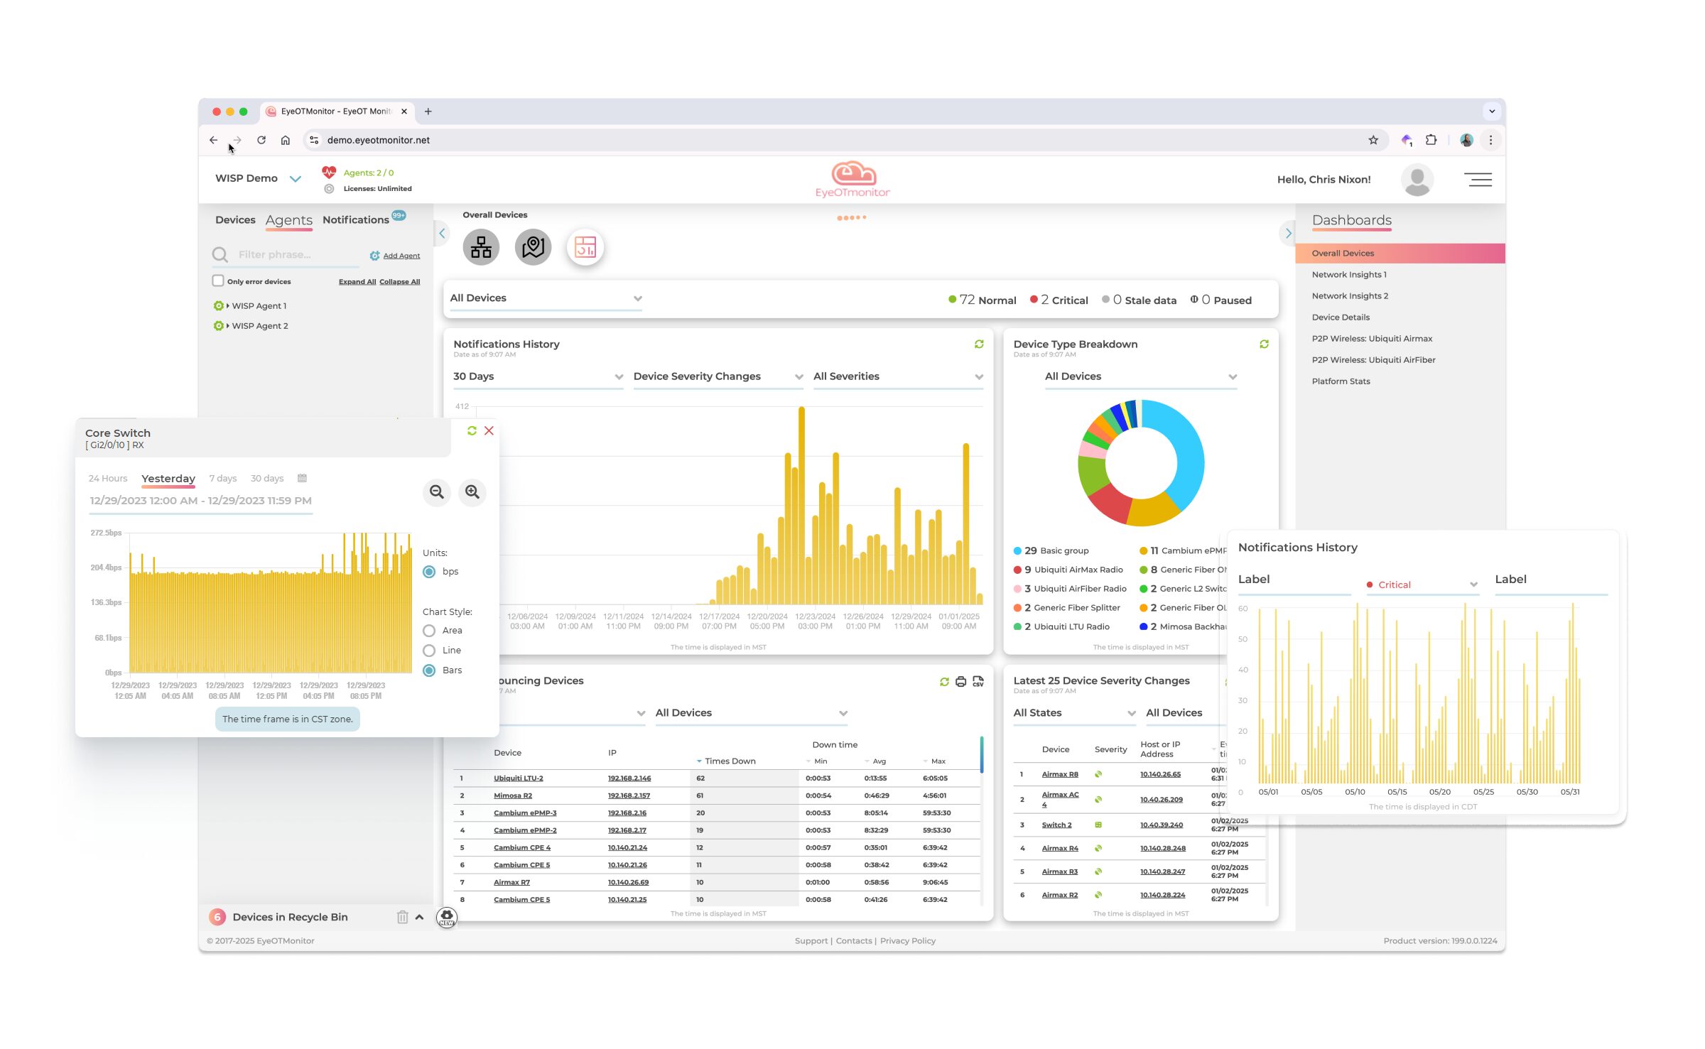Viewport: 1705px width, 1049px height.
Task: Open the All Severities dropdown
Action: tap(898, 376)
